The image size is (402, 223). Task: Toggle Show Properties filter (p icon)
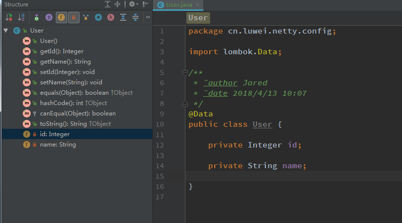[48, 17]
